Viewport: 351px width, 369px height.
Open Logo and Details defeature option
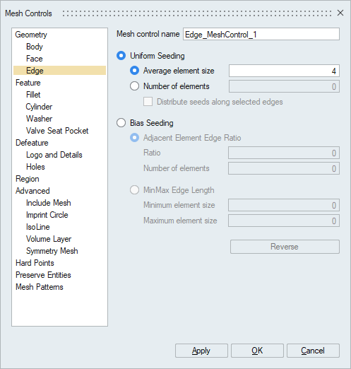[x=54, y=155]
